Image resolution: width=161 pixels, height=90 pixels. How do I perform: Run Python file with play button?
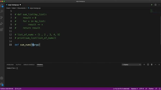coord(152,5)
